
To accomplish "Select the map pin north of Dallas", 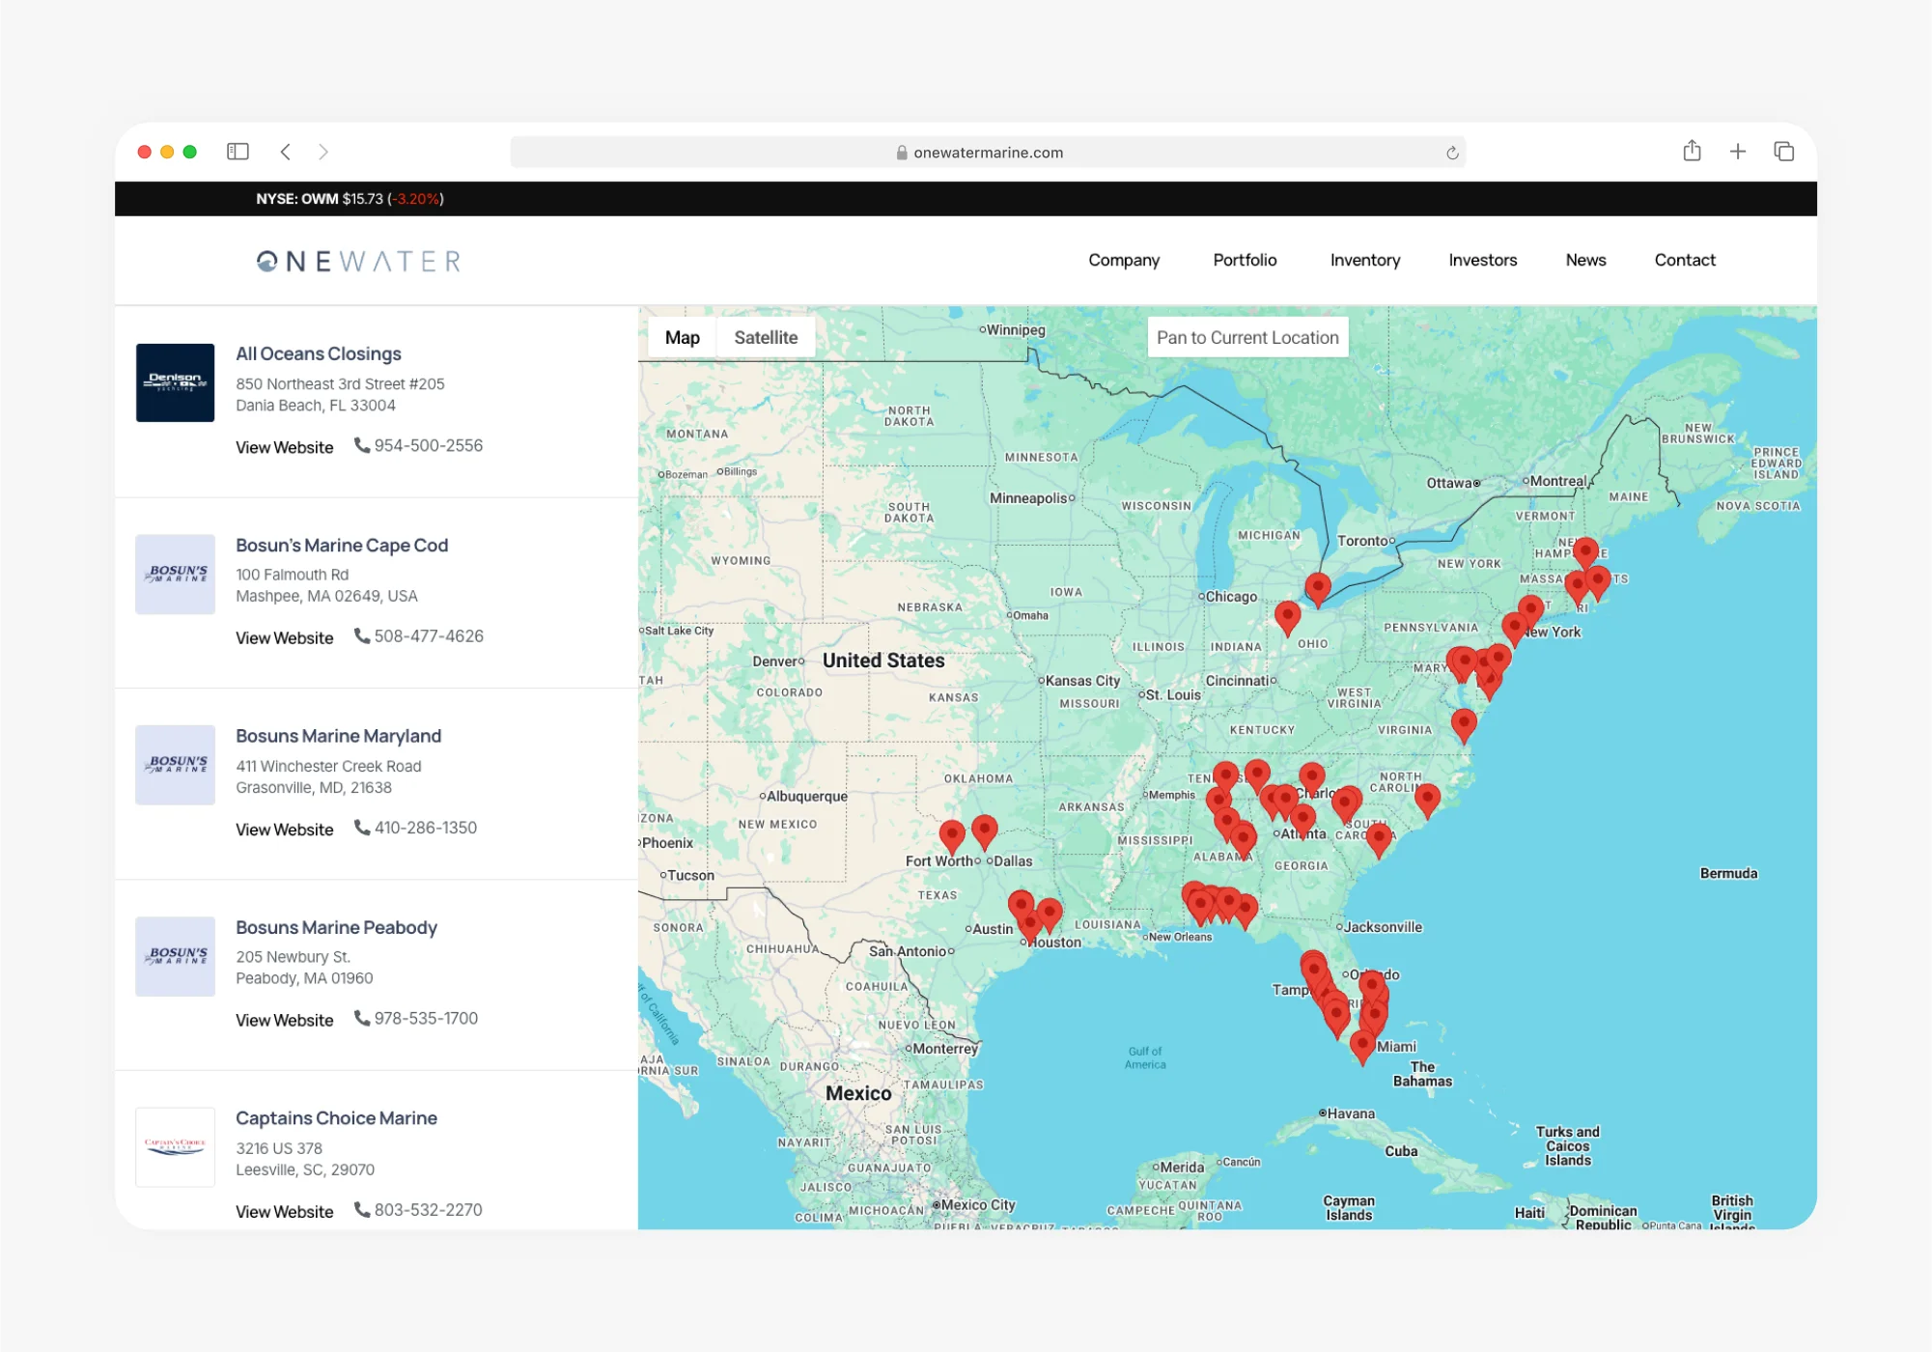I will [x=984, y=832].
